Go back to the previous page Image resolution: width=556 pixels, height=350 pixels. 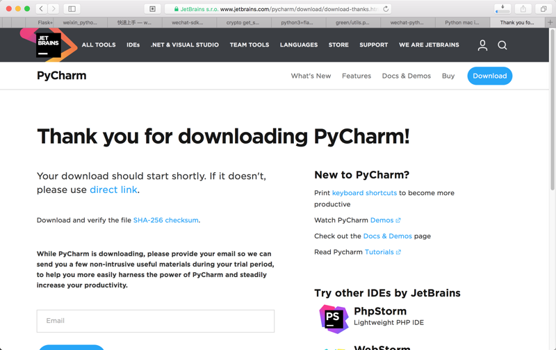click(x=42, y=9)
